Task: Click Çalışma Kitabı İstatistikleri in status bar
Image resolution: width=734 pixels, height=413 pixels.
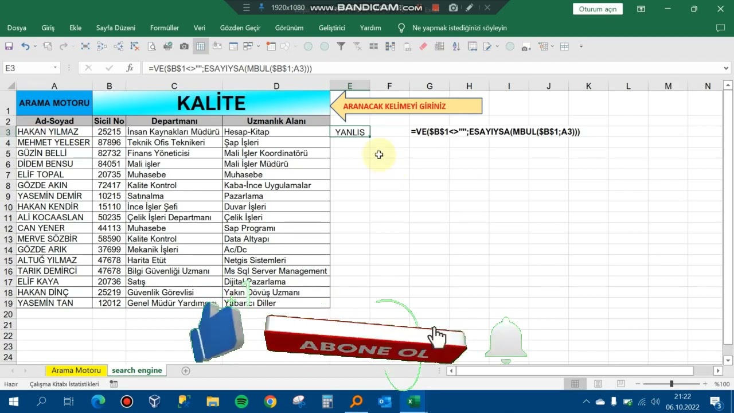Action: pos(64,384)
